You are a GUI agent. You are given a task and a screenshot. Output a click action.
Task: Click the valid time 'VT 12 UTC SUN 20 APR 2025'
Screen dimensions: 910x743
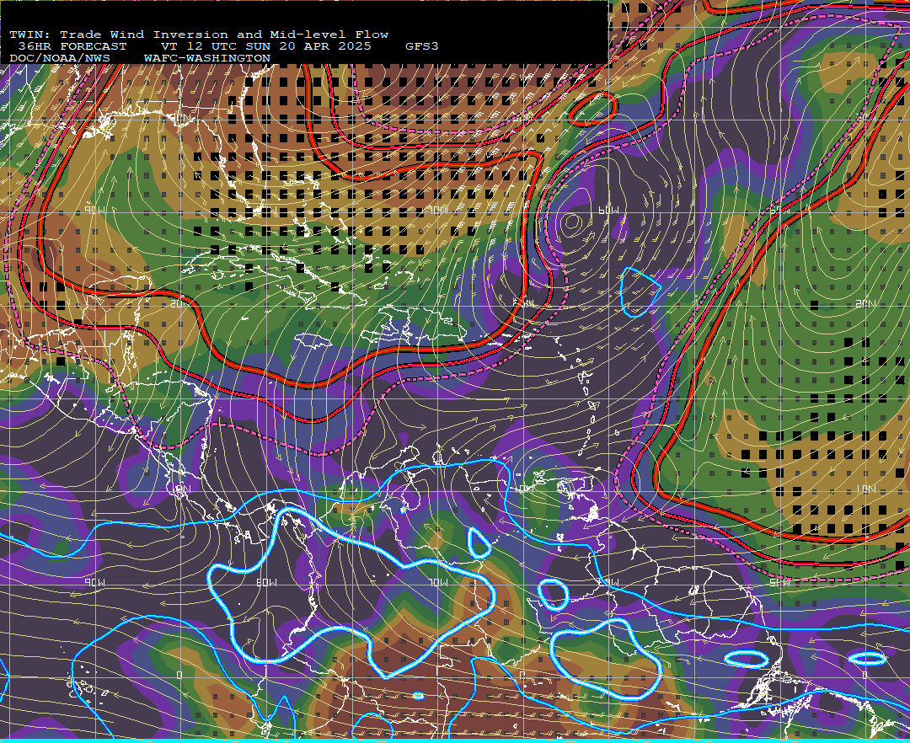pos(265,46)
